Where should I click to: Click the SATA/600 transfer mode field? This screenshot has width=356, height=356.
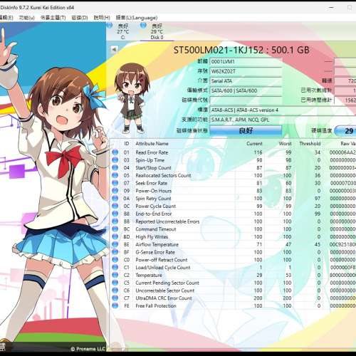point(246,90)
